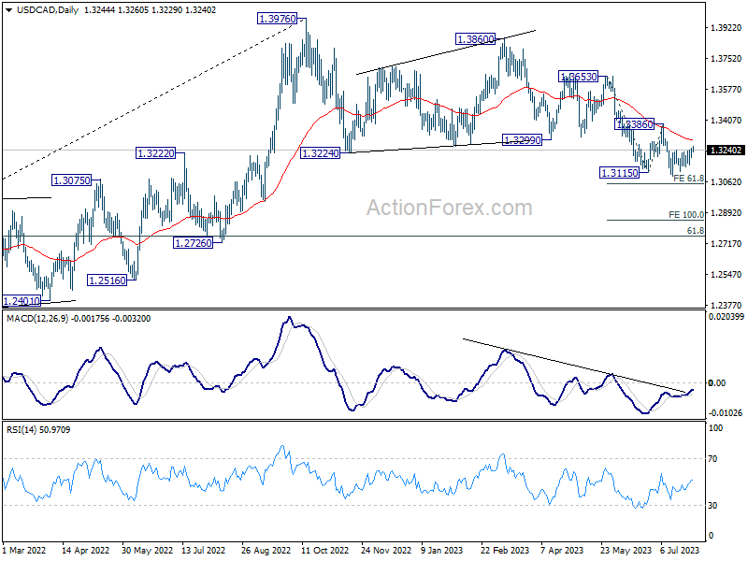
Task: Click the RSI(14) 50.9709 indicator title
Action: 38,430
